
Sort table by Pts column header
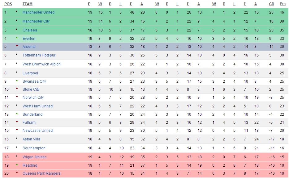[283, 4]
